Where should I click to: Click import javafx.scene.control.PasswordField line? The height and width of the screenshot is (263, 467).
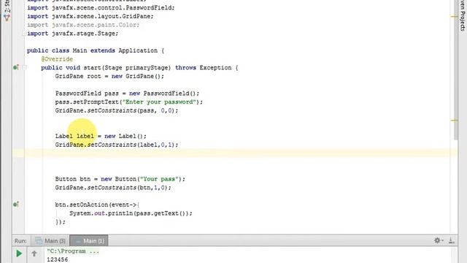click(101, 7)
